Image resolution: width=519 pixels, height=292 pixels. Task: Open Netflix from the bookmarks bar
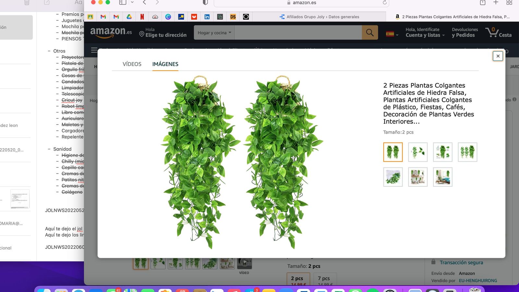pos(142,17)
